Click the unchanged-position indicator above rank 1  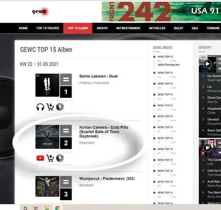pos(66,79)
